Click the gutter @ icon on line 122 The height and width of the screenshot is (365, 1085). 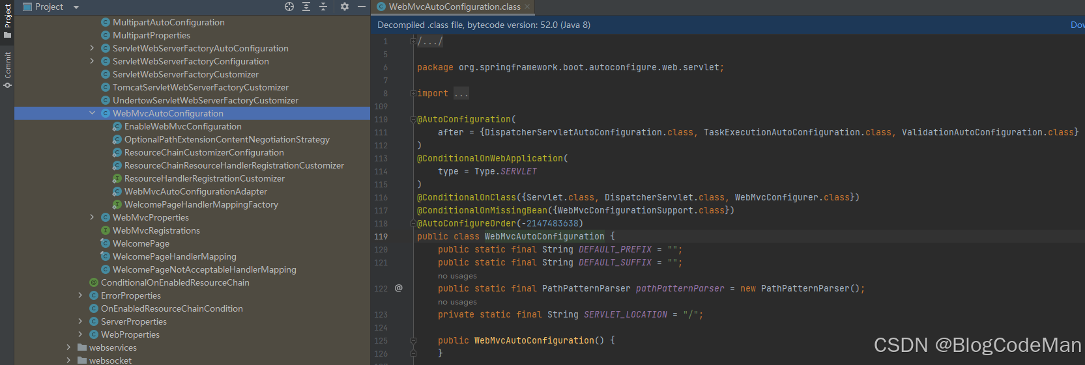pyautogui.click(x=399, y=288)
